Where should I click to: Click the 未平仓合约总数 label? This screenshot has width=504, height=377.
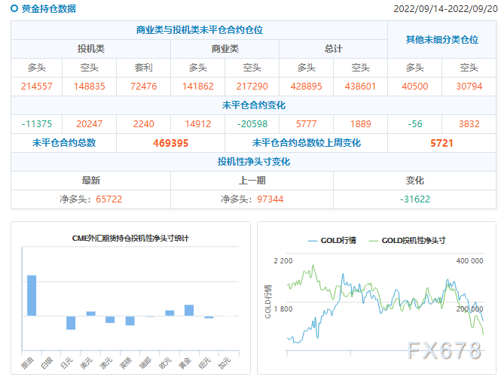coord(64,143)
